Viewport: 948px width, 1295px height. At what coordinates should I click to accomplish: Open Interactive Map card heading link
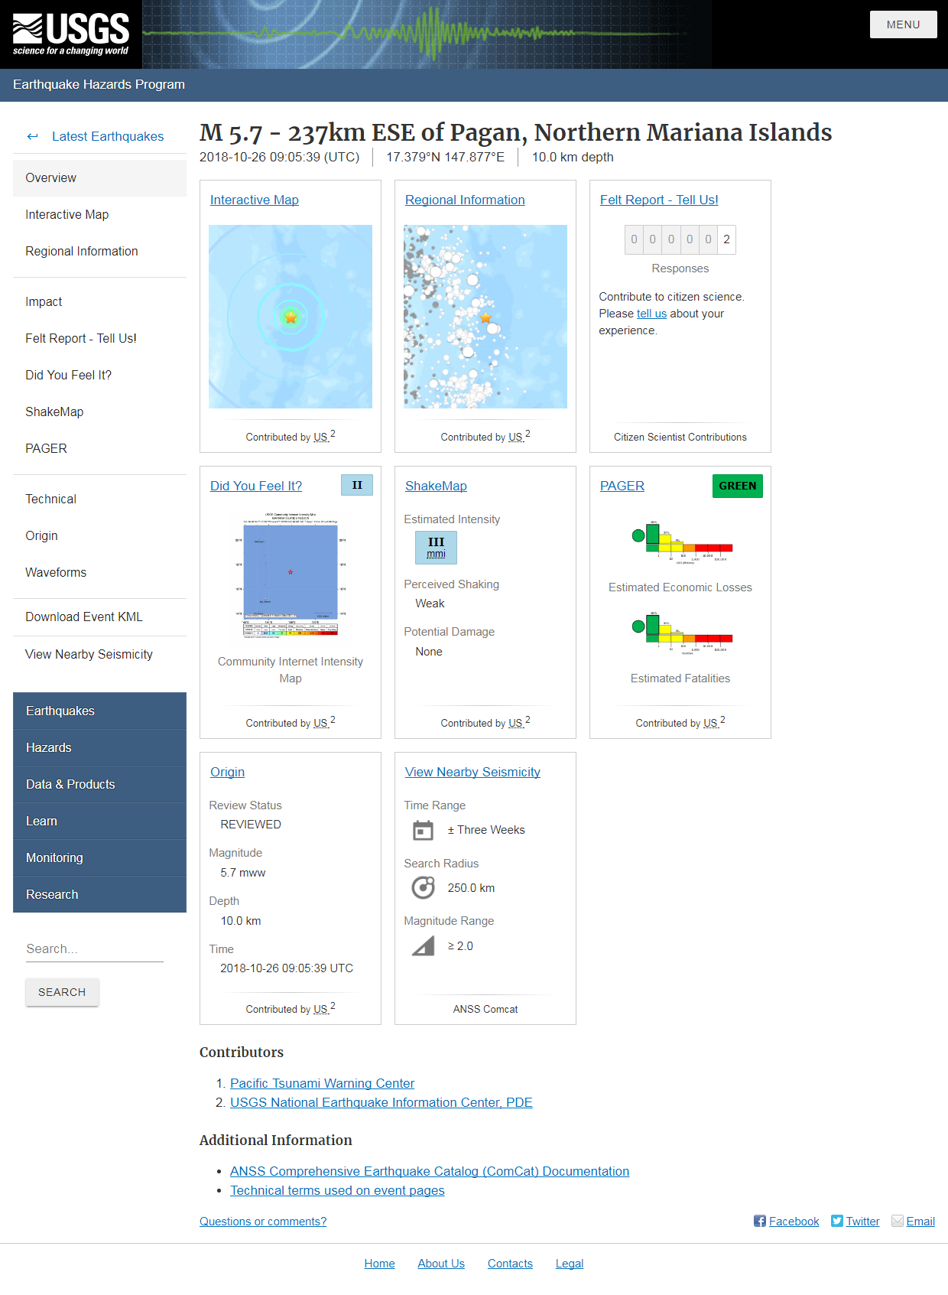point(255,200)
